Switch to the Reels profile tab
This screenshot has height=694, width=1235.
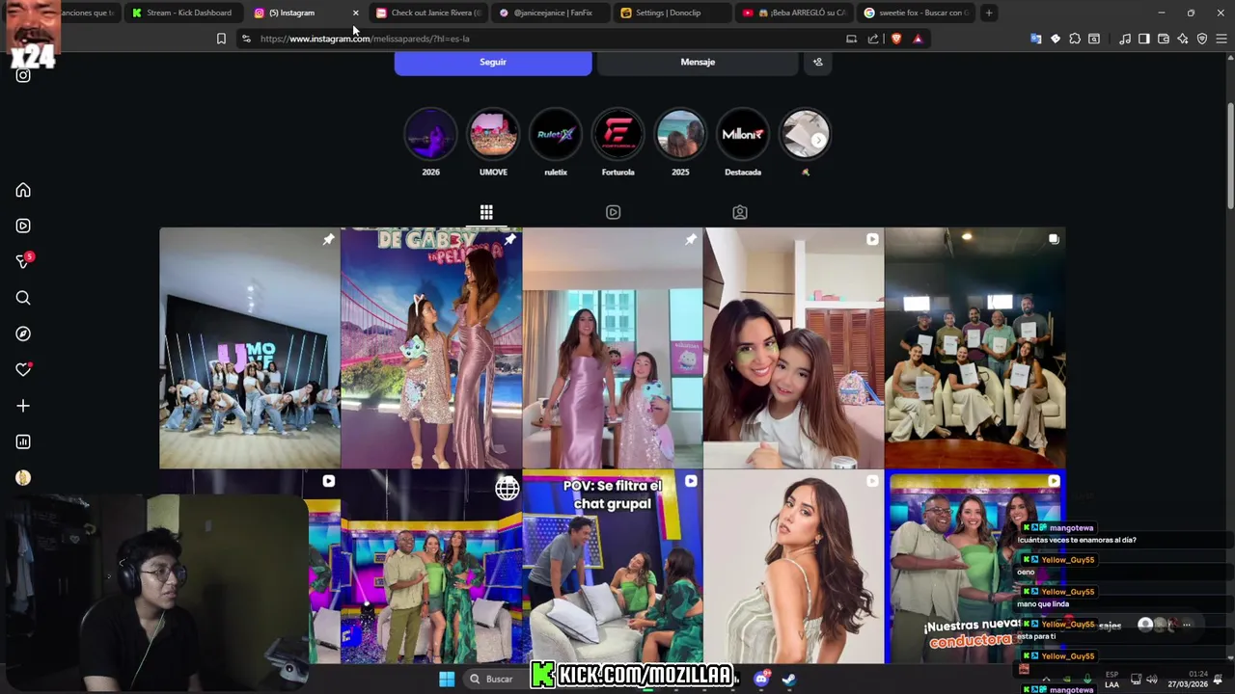click(x=613, y=212)
